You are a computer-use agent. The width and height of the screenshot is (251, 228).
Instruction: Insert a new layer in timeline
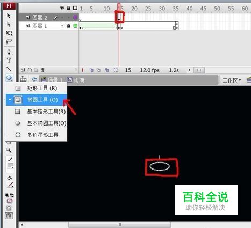23,70
